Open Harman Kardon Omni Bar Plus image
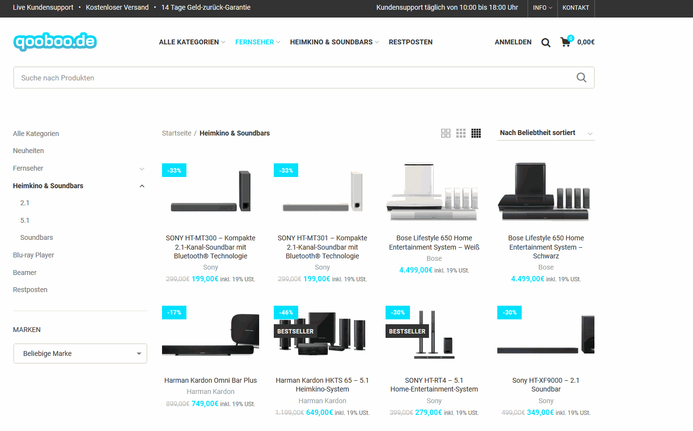693x431 pixels. tap(210, 334)
